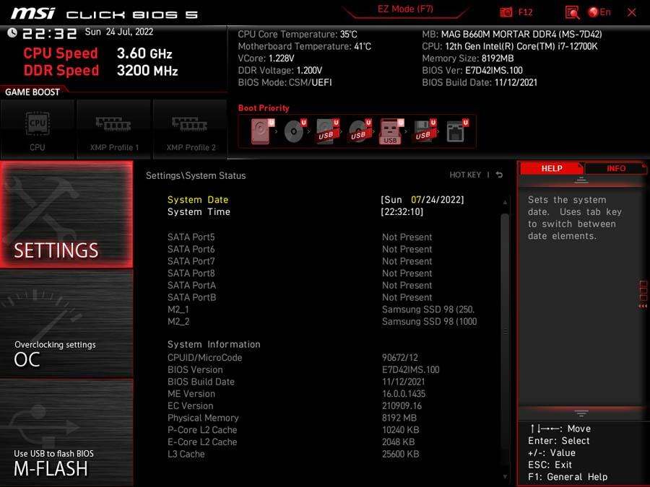Close the BIOS with the red X
The height and width of the screenshot is (487, 650).
(631, 12)
